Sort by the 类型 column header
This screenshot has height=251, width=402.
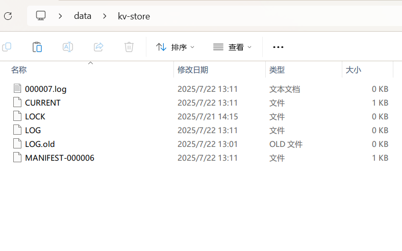point(277,70)
